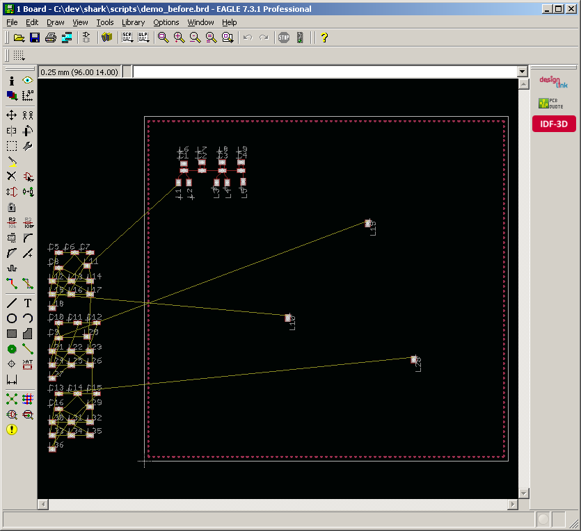This screenshot has width=581, height=531.
Task: Select the Lock tool
Action: 12,207
